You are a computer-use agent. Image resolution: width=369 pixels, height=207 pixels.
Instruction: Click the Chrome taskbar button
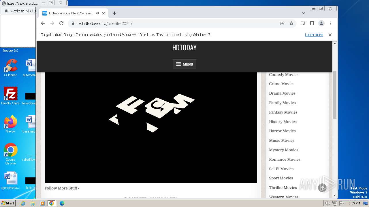52,203
